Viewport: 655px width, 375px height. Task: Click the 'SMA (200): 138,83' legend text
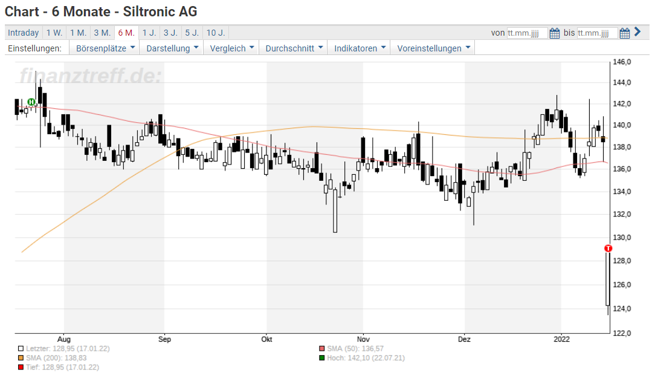(56, 358)
